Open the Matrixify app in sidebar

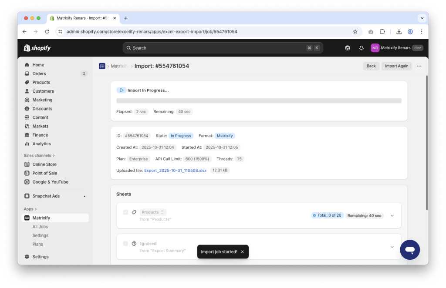(40, 218)
